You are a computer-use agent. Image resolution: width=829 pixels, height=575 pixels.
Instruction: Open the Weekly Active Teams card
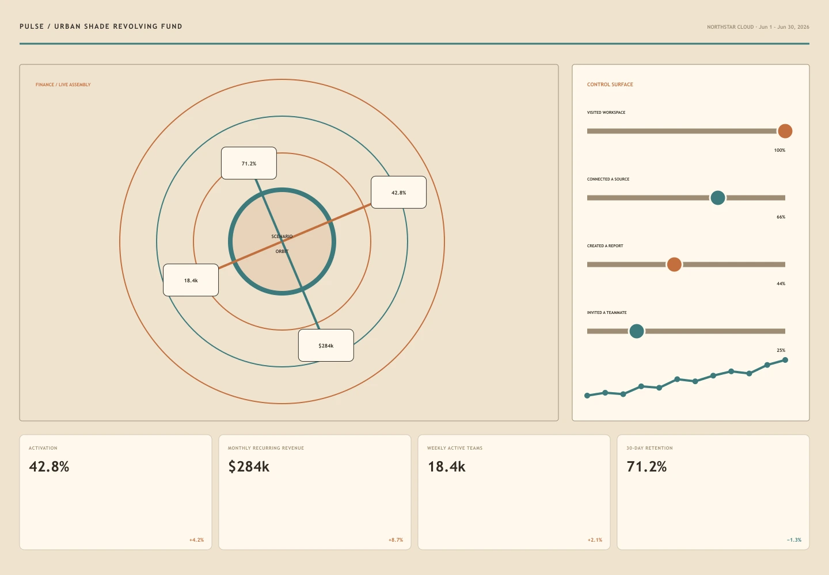tap(514, 492)
